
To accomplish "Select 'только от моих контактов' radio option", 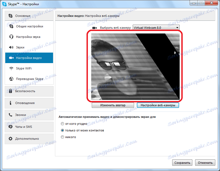I will tap(62, 130).
